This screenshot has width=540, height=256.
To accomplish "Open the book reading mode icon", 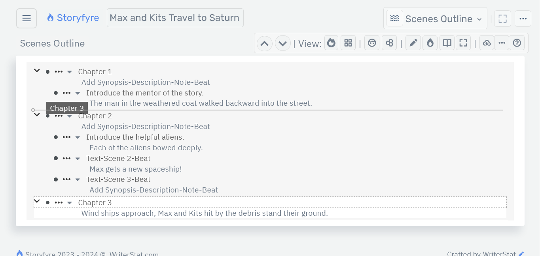I will click(447, 43).
